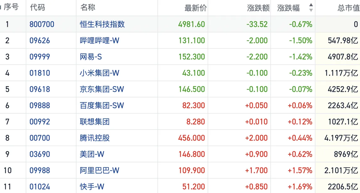This screenshot has width=360, height=193.
Task: Select the price 82.300 for 百度集团
Action: point(193,106)
